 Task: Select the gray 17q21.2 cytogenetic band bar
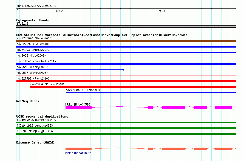pos(126,27)
